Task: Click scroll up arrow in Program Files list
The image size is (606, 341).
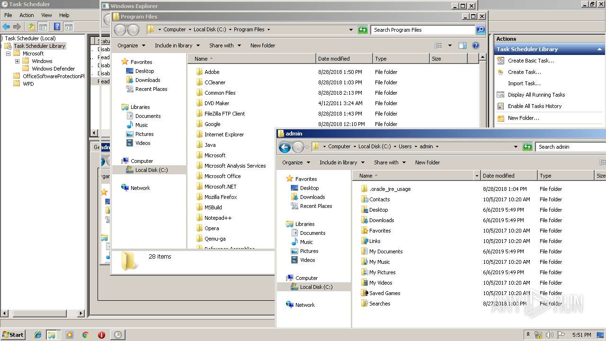Action: (482, 57)
